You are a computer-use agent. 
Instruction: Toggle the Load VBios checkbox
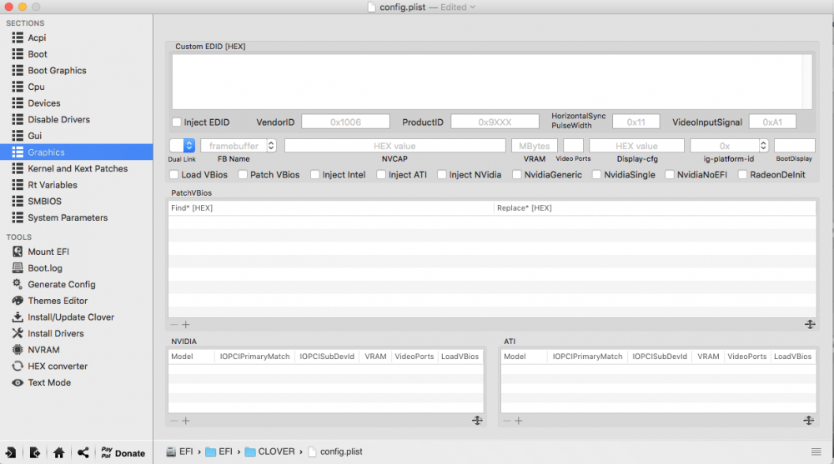174,175
